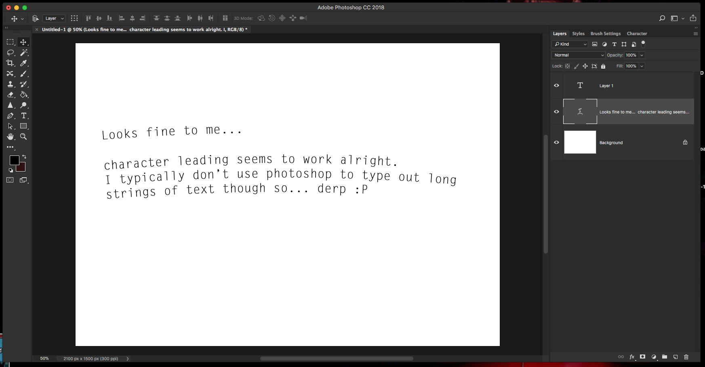
Task: Toggle layer filtering on/off switch
Action: 643,44
